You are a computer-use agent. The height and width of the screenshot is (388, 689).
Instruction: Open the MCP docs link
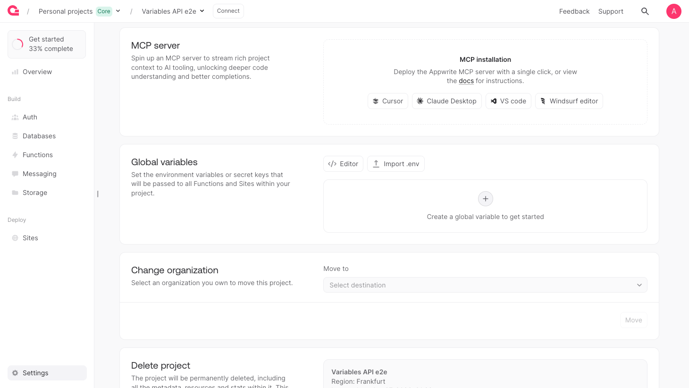coord(466,80)
